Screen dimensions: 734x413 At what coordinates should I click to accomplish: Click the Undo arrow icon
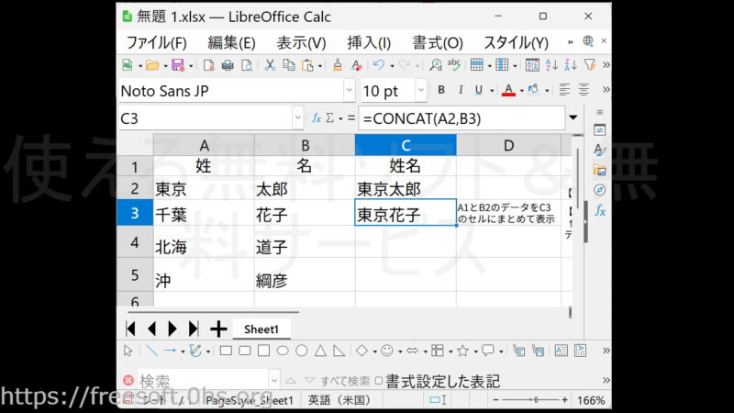[x=378, y=65]
